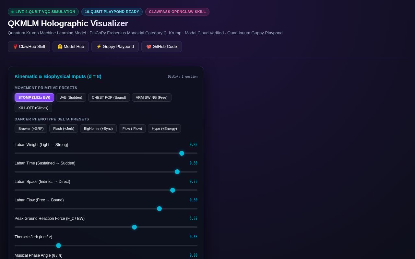Click the Laban Flow value 0.60
The image size is (415, 259).
(x=194, y=200)
